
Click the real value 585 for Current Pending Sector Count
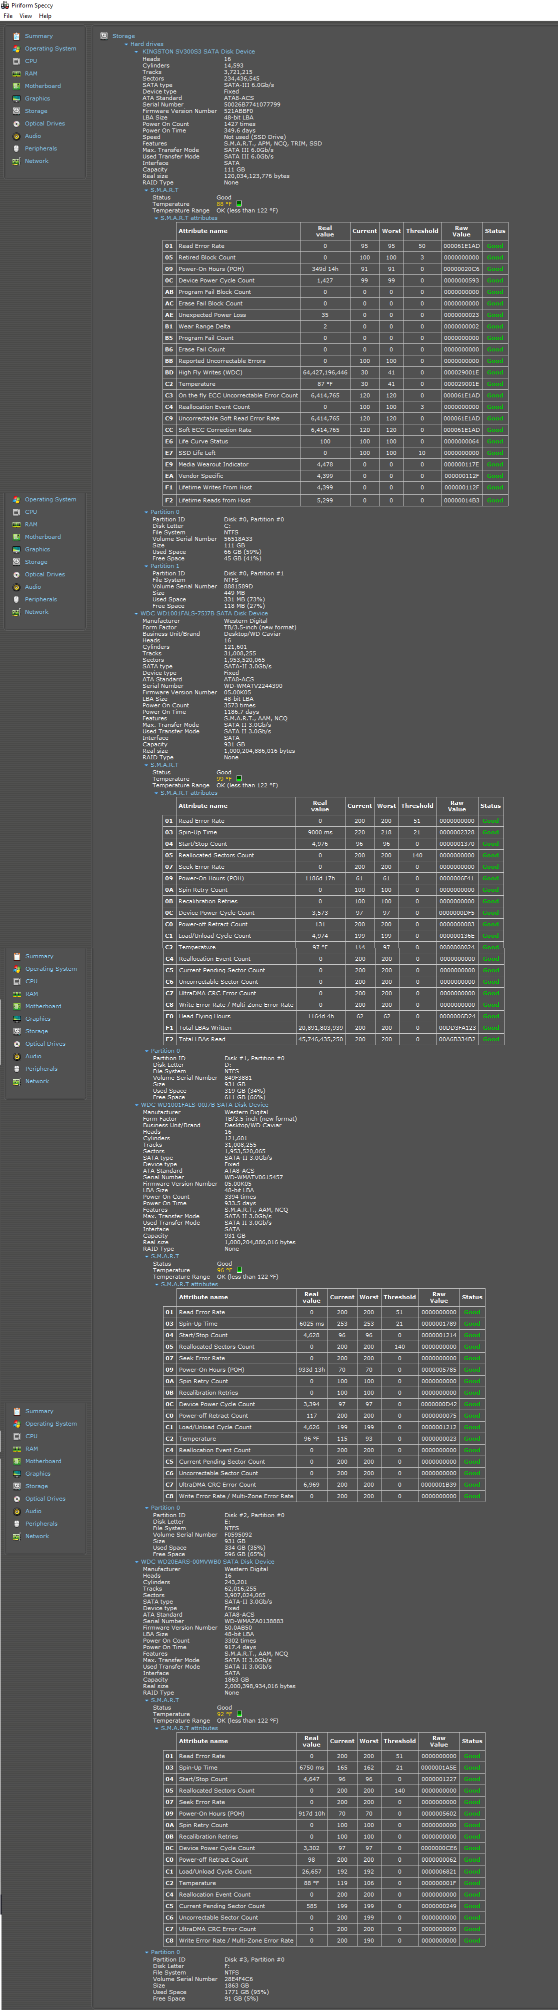311,1906
